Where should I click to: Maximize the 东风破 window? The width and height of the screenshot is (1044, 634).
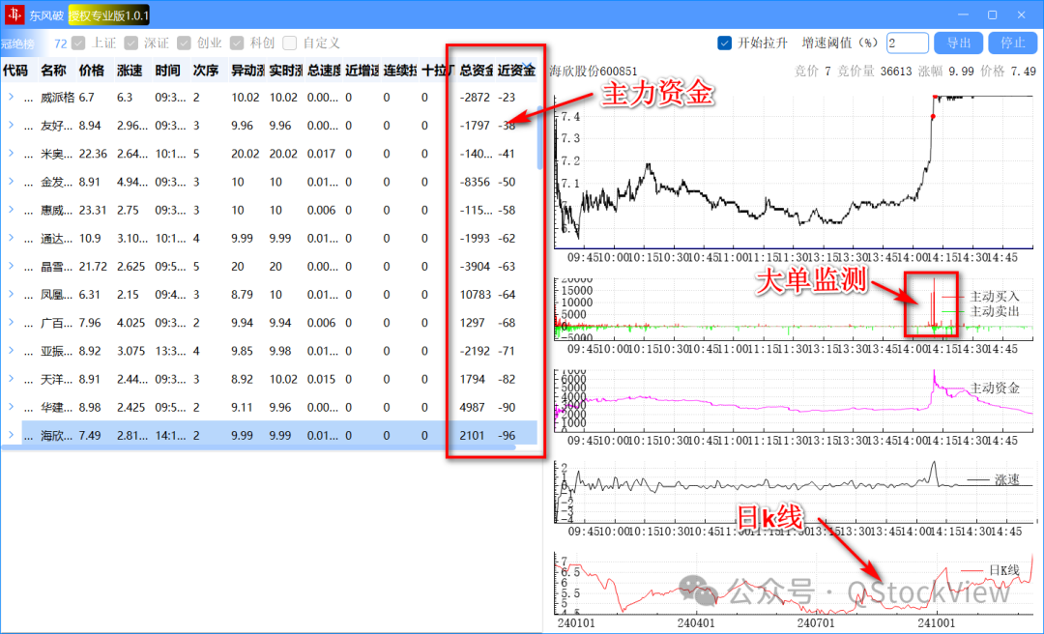point(992,14)
